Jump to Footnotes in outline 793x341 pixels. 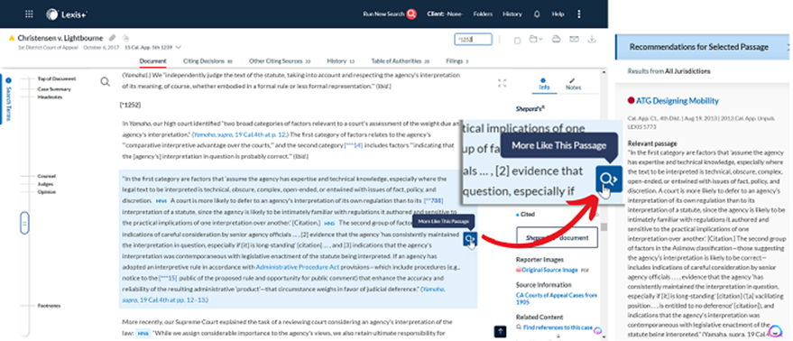49,306
